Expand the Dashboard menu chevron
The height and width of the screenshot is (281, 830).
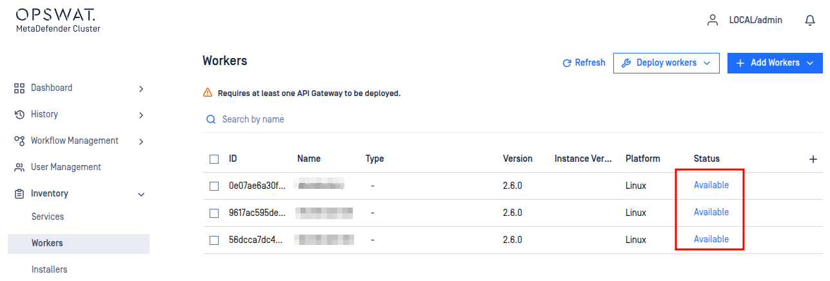pyautogui.click(x=141, y=88)
